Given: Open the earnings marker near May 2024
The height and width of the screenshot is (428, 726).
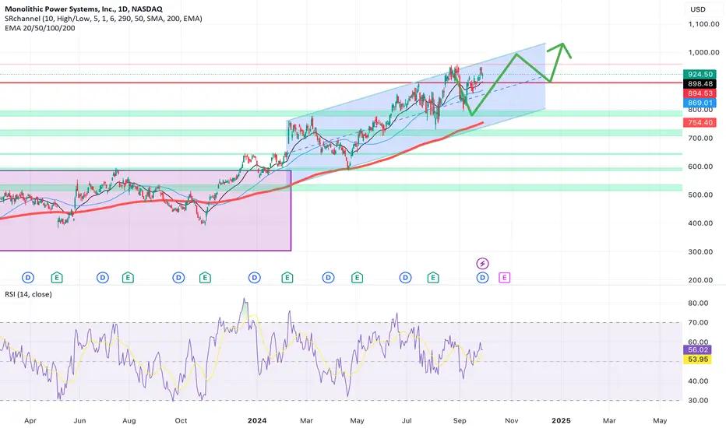Looking at the screenshot, I should [x=357, y=278].
